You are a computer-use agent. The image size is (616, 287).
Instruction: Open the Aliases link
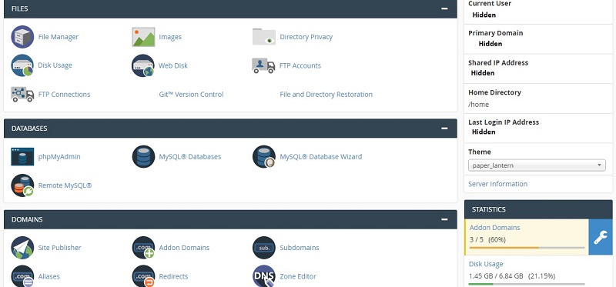pyautogui.click(x=49, y=276)
